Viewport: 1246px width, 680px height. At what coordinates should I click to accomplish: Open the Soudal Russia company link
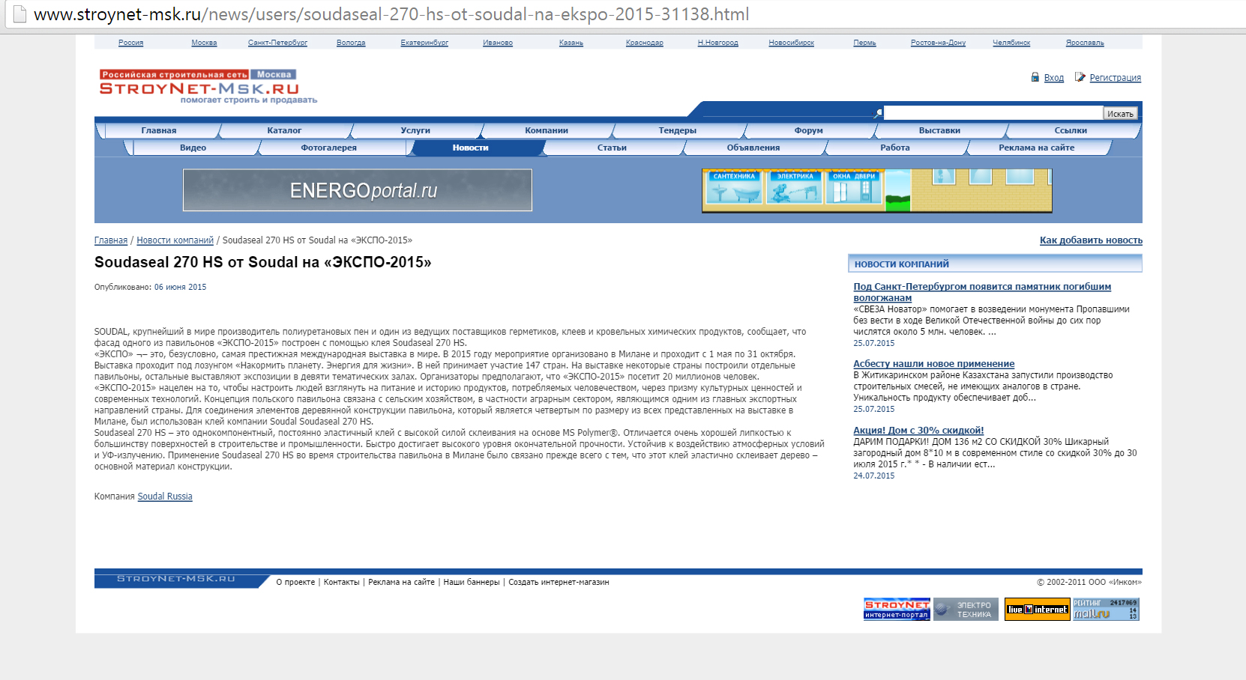click(165, 497)
